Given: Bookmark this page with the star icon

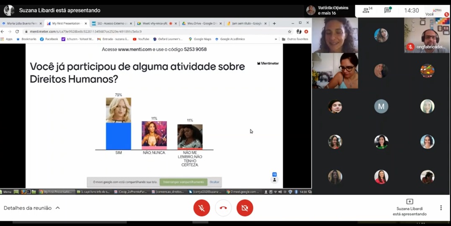Looking at the screenshot, I should pos(289,31).
